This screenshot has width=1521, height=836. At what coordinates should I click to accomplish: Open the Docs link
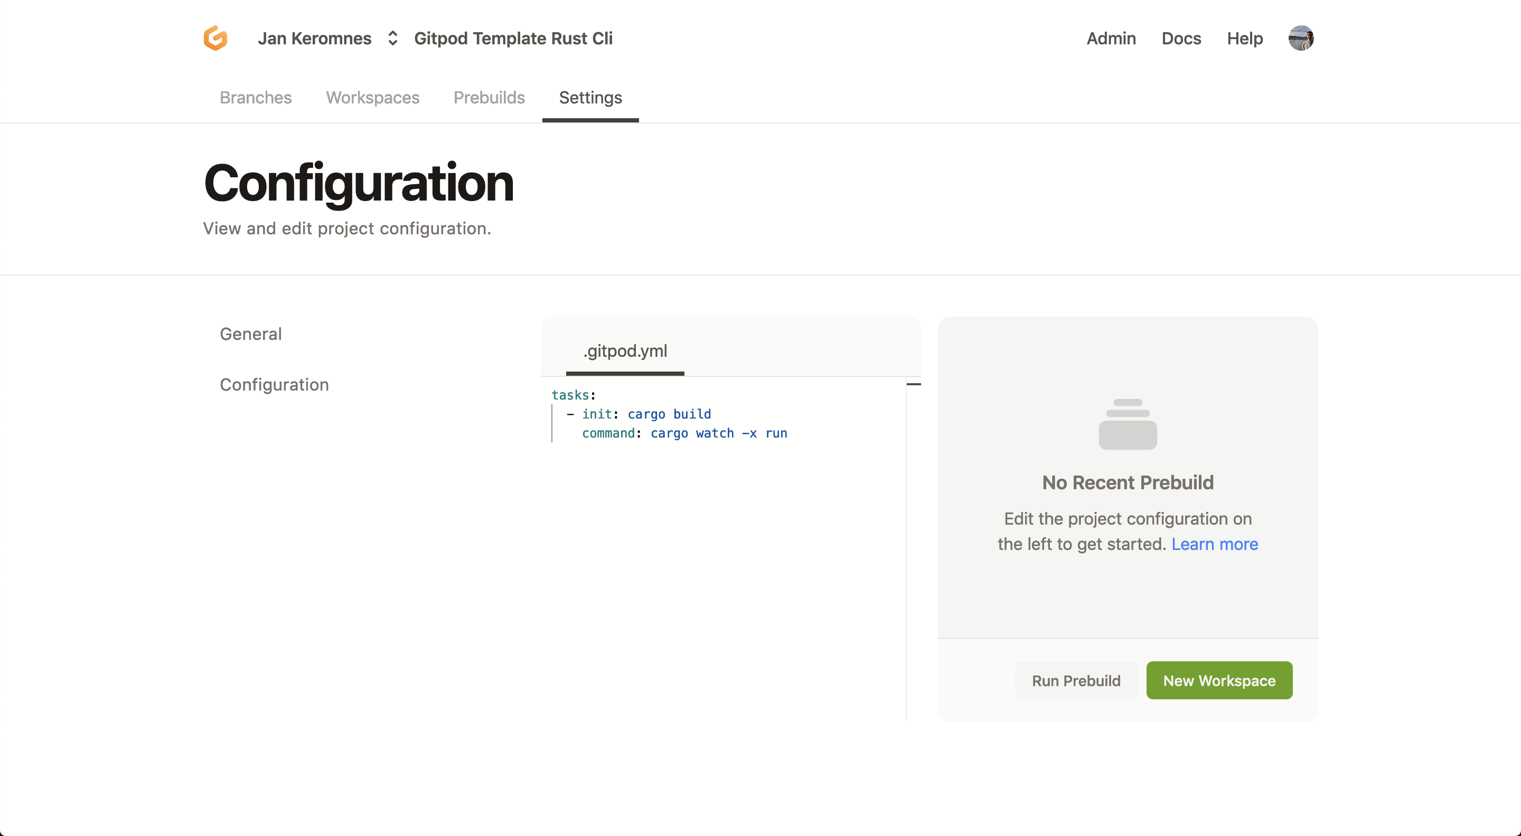(1181, 39)
